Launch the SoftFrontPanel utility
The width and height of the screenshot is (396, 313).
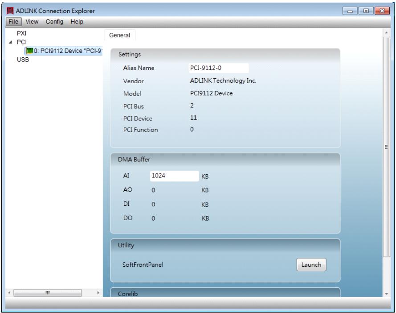click(x=311, y=265)
